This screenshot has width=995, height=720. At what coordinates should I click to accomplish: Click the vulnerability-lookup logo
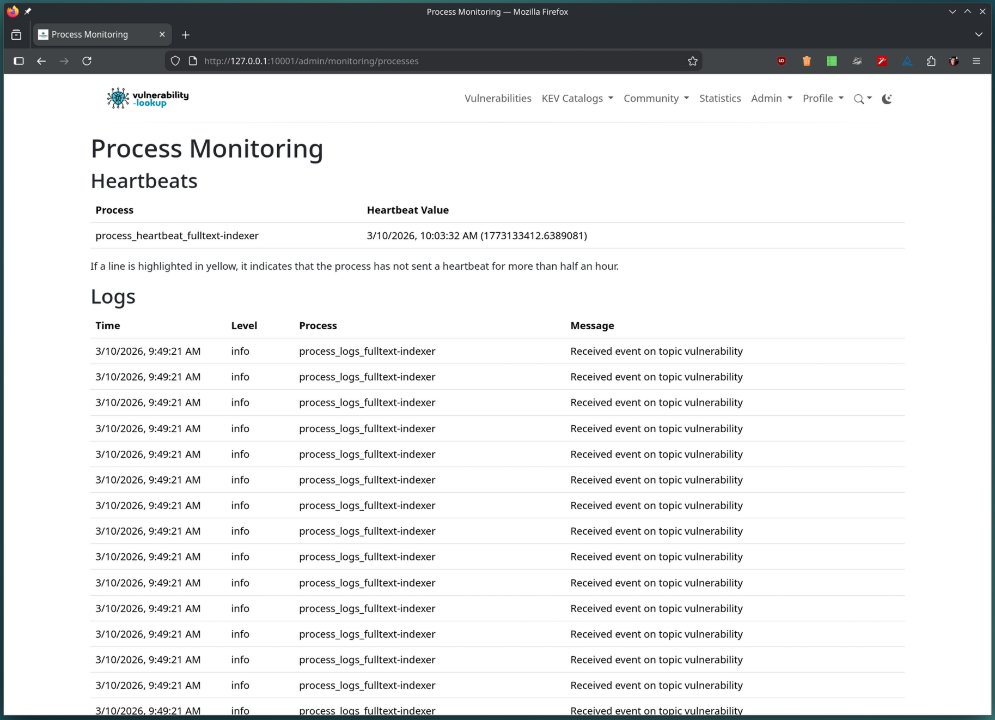tap(148, 98)
